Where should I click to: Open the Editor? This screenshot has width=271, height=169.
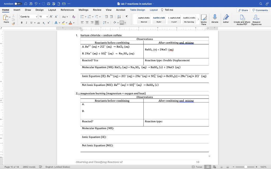(x=226, y=19)
